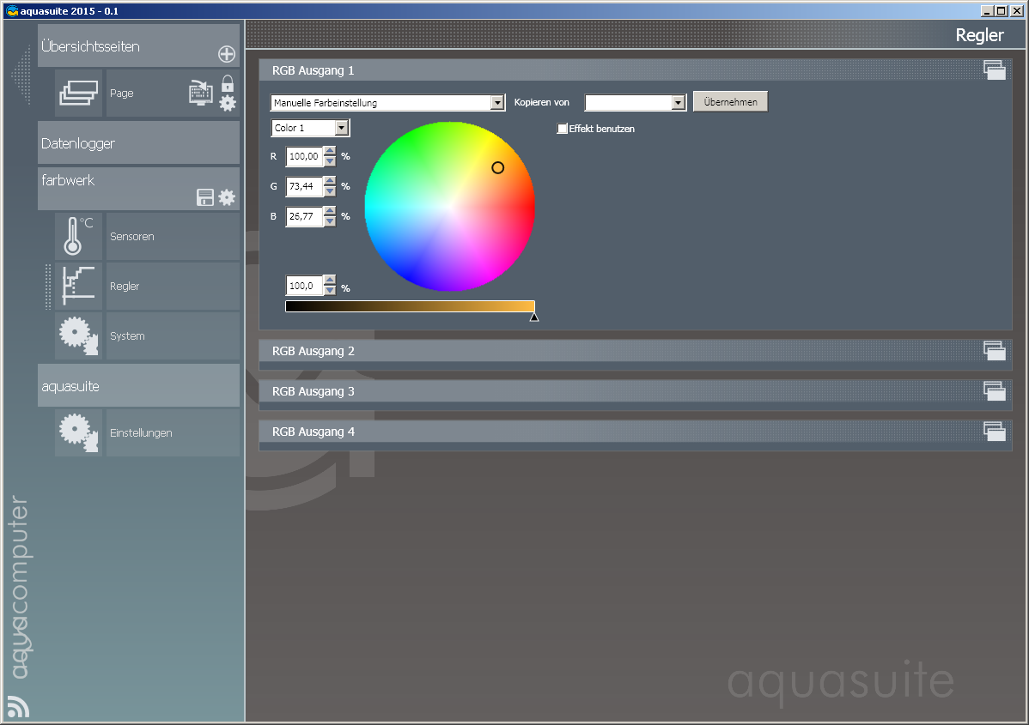Save farbwerk settings with disk icon
The width and height of the screenshot is (1029, 725).
pos(204,197)
